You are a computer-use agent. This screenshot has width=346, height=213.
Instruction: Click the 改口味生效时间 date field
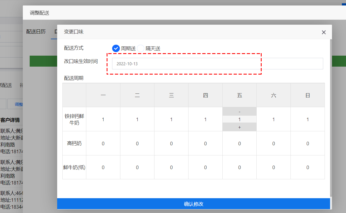(217, 64)
